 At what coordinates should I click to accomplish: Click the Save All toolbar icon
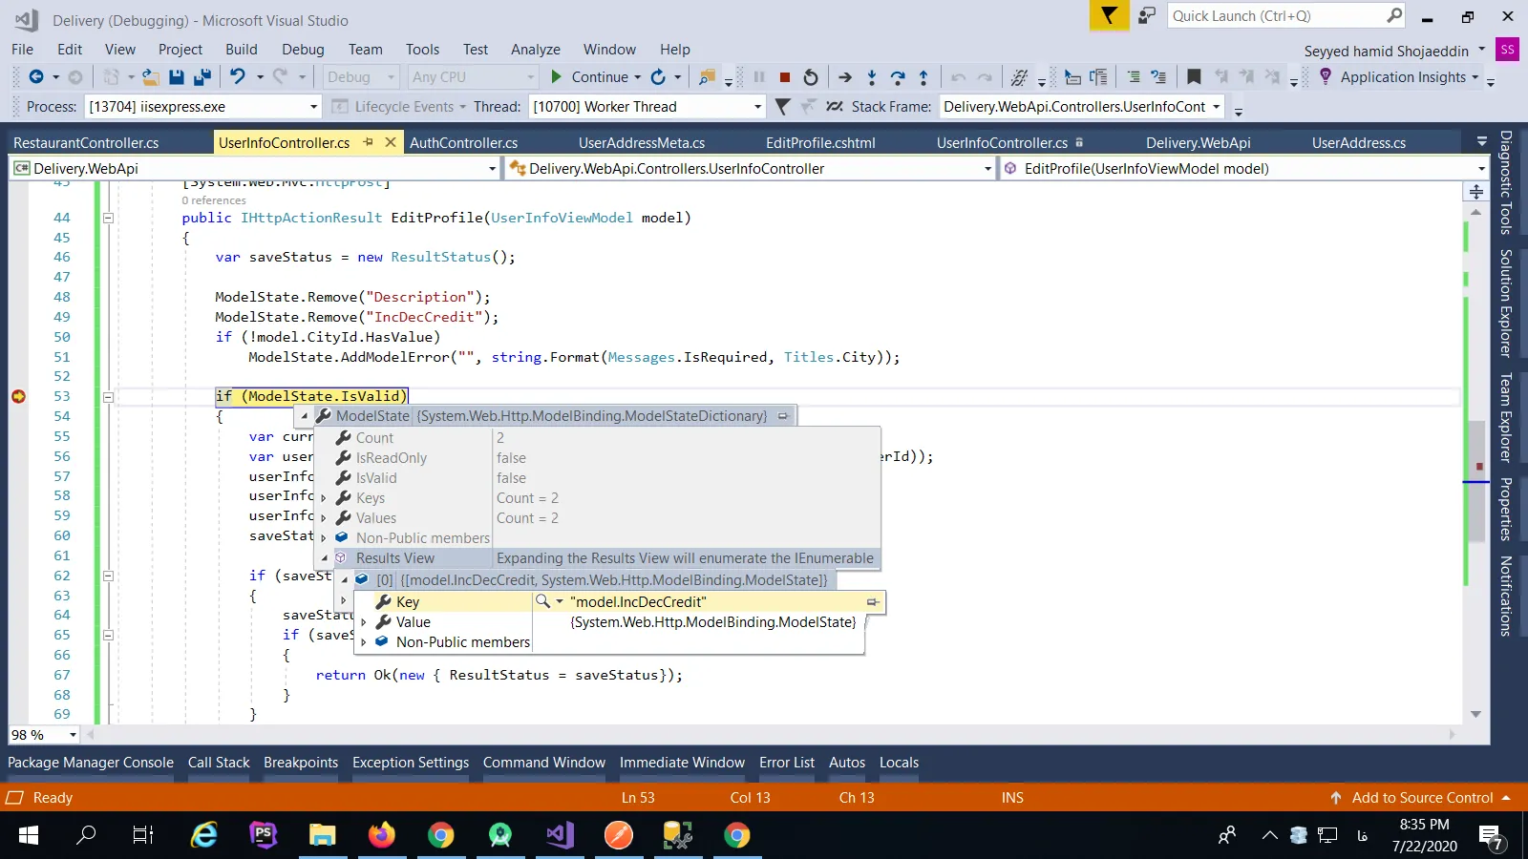point(202,77)
